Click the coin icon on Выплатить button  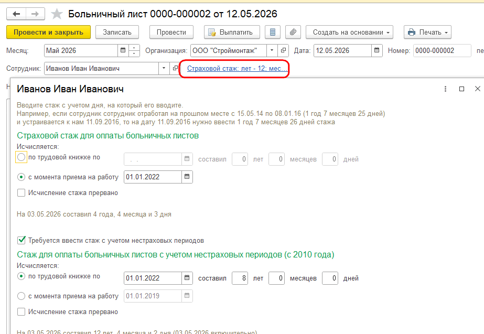[x=212, y=32]
